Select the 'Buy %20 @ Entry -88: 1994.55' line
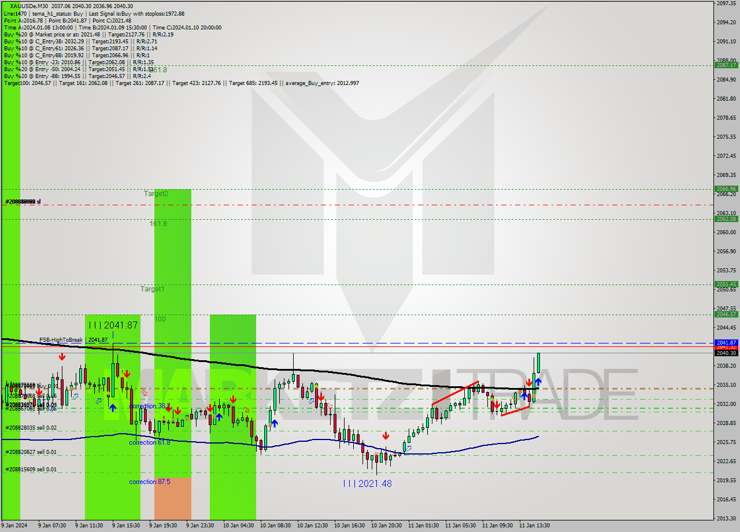Image resolution: width=740 pixels, height=532 pixels. pos(77,76)
